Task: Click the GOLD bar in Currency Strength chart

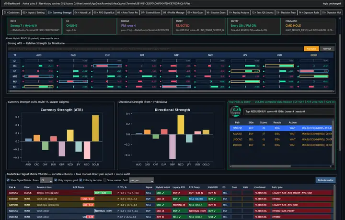Action: 95,128
